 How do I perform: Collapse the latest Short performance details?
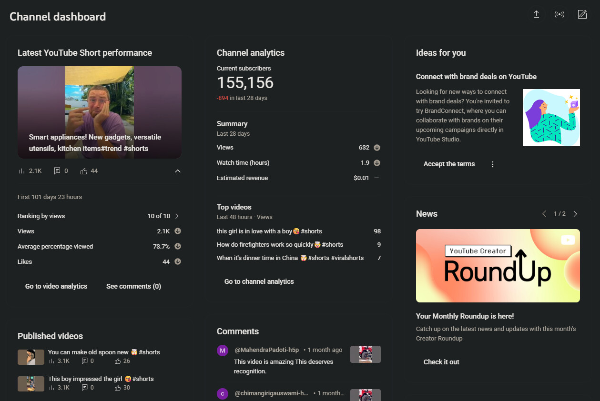(178, 171)
